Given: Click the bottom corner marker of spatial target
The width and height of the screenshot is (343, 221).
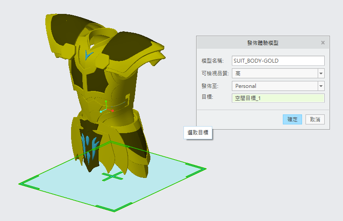Looking at the screenshot, I should (114, 208).
